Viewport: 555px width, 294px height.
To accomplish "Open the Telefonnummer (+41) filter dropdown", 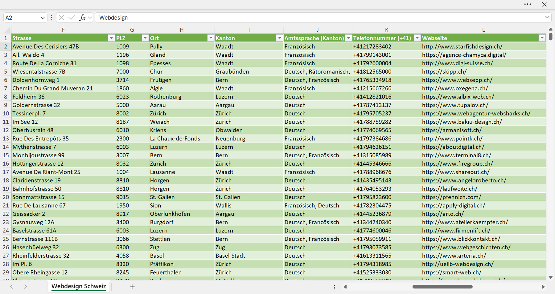I will pos(417,38).
